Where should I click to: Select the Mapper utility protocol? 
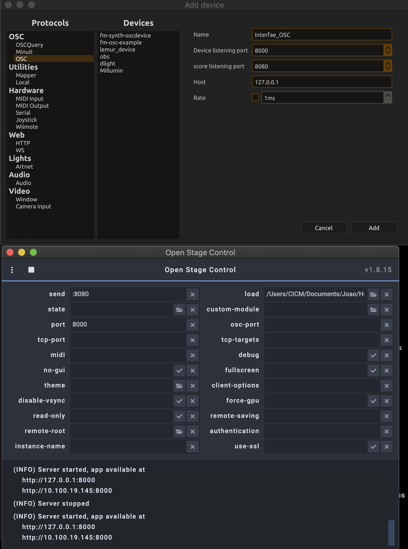click(26, 75)
